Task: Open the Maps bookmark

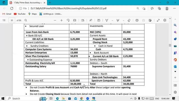Action: 32,14
